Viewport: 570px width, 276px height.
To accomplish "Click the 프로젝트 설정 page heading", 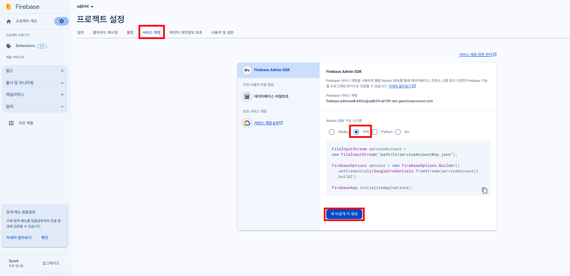I will coord(100,19).
